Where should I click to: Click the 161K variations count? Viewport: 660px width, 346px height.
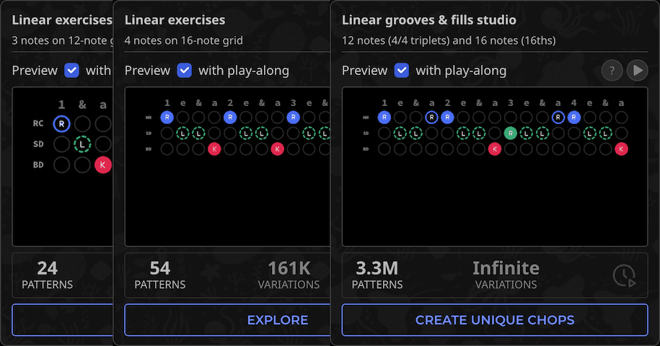[289, 269]
